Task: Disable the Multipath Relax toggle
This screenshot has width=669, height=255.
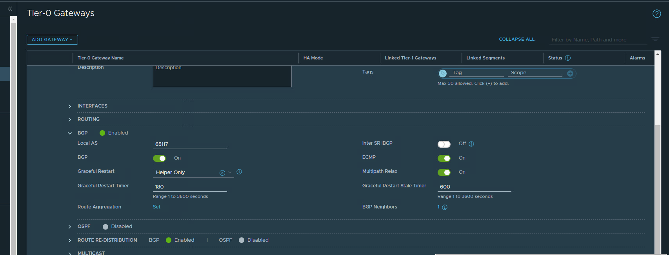Action: (444, 172)
